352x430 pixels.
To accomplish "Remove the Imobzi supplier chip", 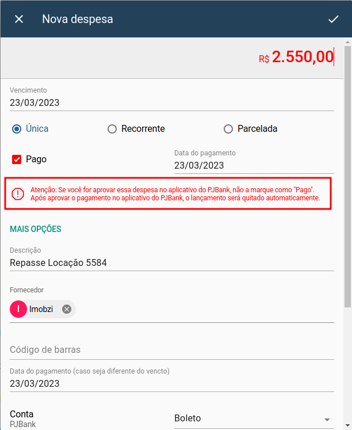I will (67, 309).
